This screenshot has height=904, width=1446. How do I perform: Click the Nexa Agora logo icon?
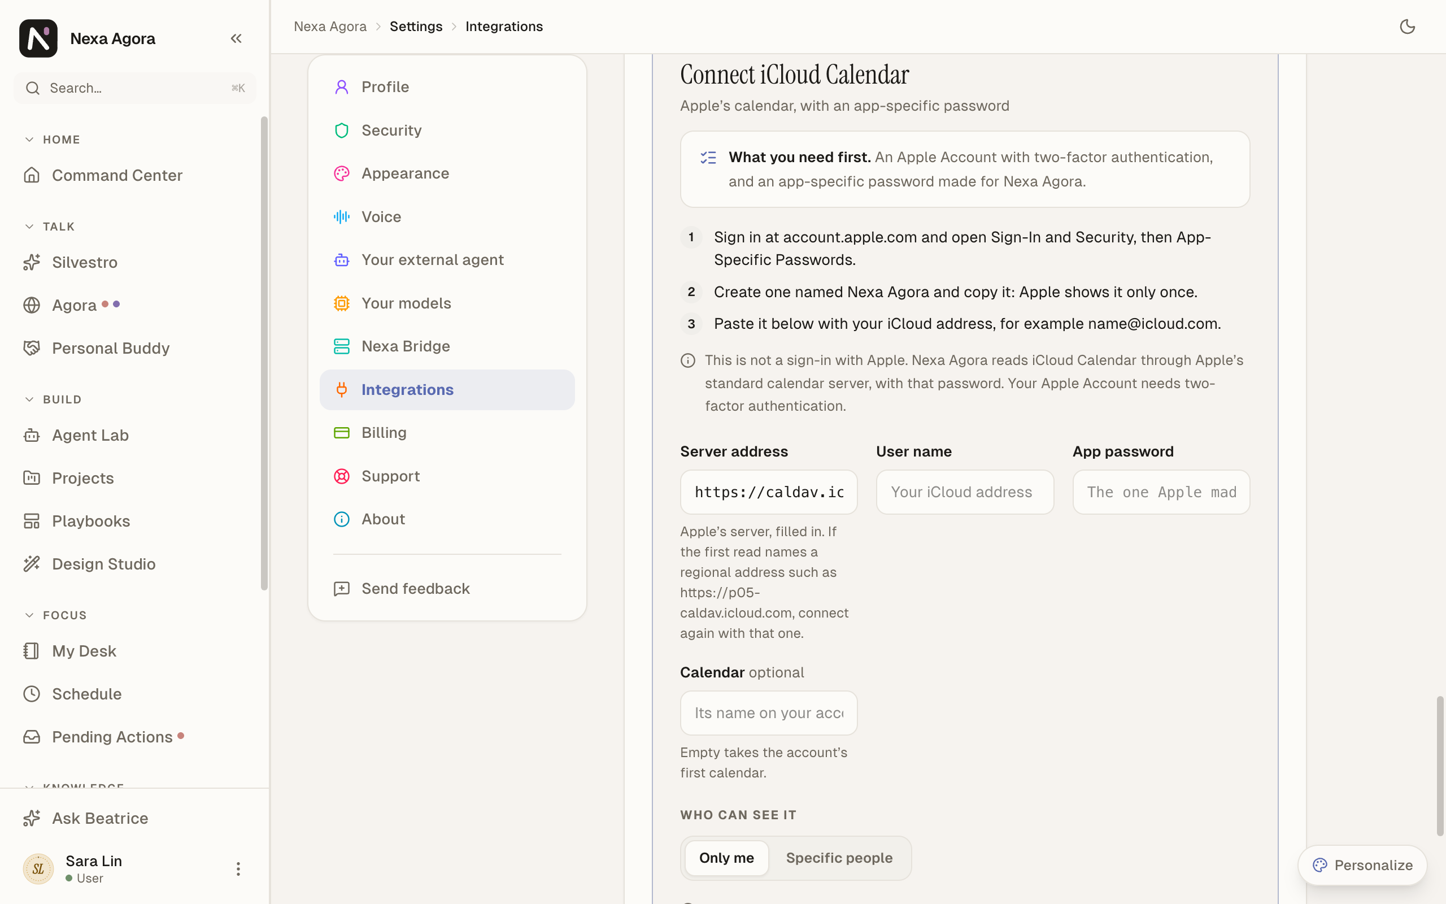point(38,38)
